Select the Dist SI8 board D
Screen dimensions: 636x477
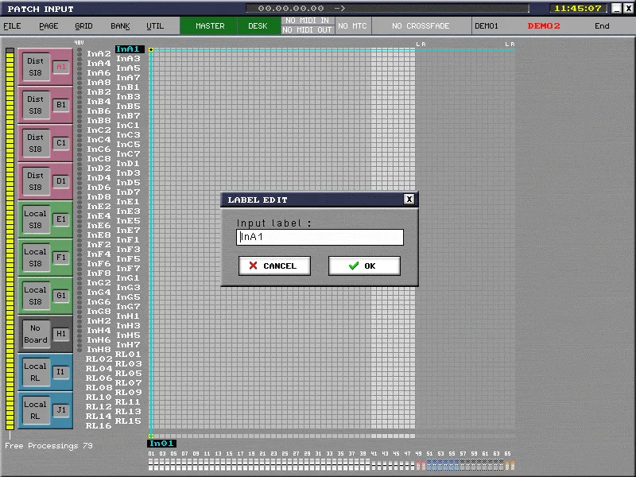click(x=35, y=181)
